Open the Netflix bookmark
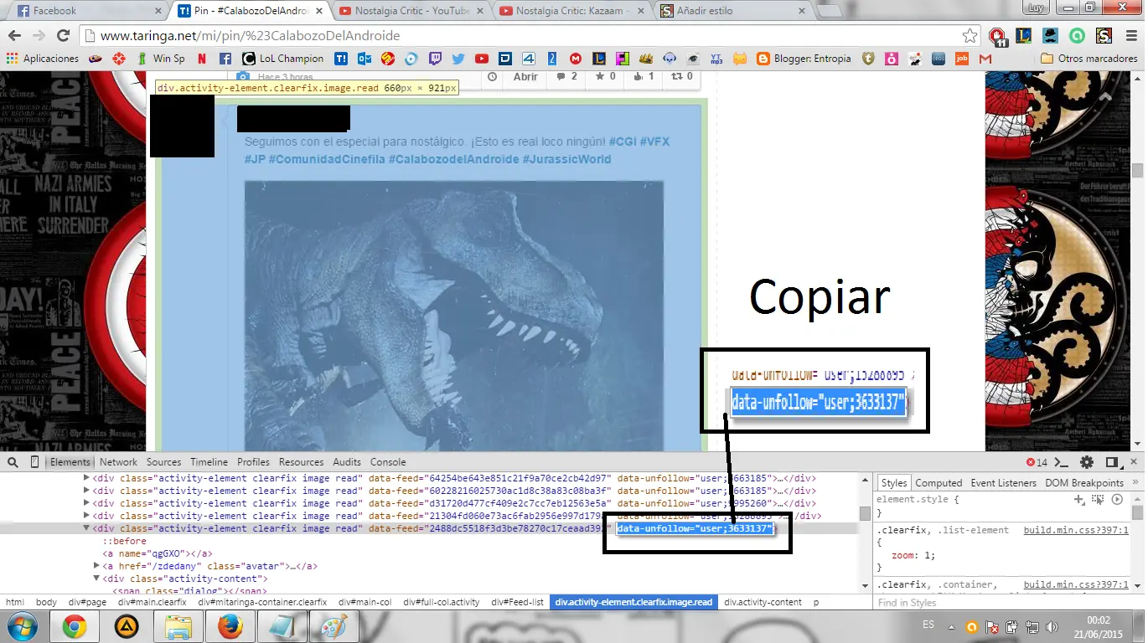Screen dimensions: 1148x643 point(202,59)
